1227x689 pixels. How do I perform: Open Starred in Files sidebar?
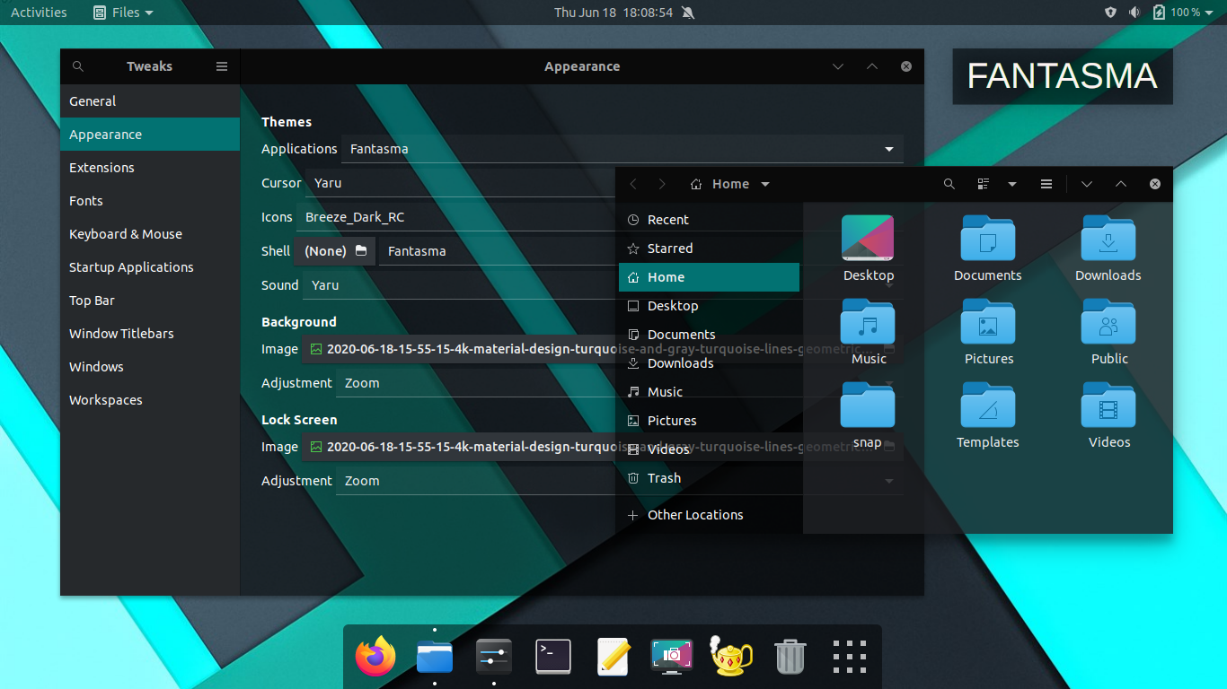pyautogui.click(x=709, y=249)
